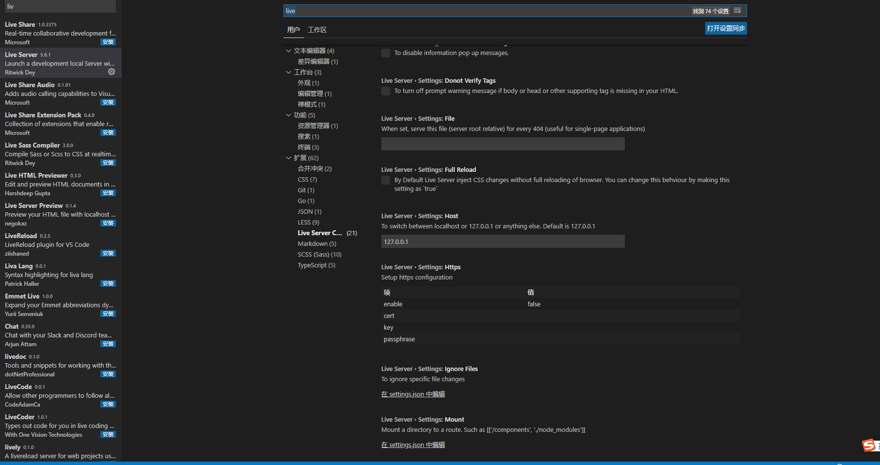Collapse the 扩展 tree section
The width and height of the screenshot is (880, 465).
pos(288,158)
